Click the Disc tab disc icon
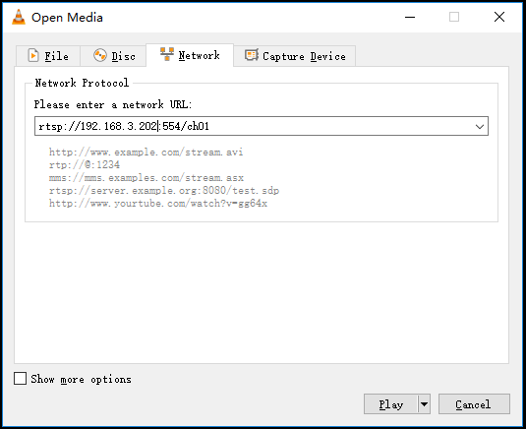 [x=100, y=55]
